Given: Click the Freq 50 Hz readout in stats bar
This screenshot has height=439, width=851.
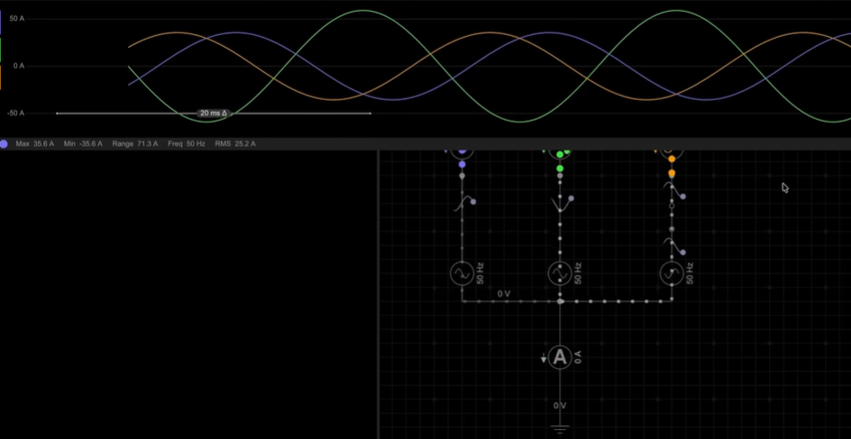Looking at the screenshot, I should tap(186, 144).
